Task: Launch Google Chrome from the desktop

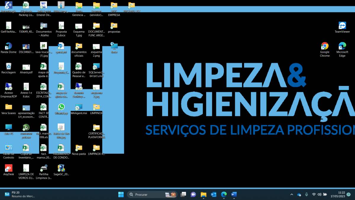Action: click(x=325, y=49)
